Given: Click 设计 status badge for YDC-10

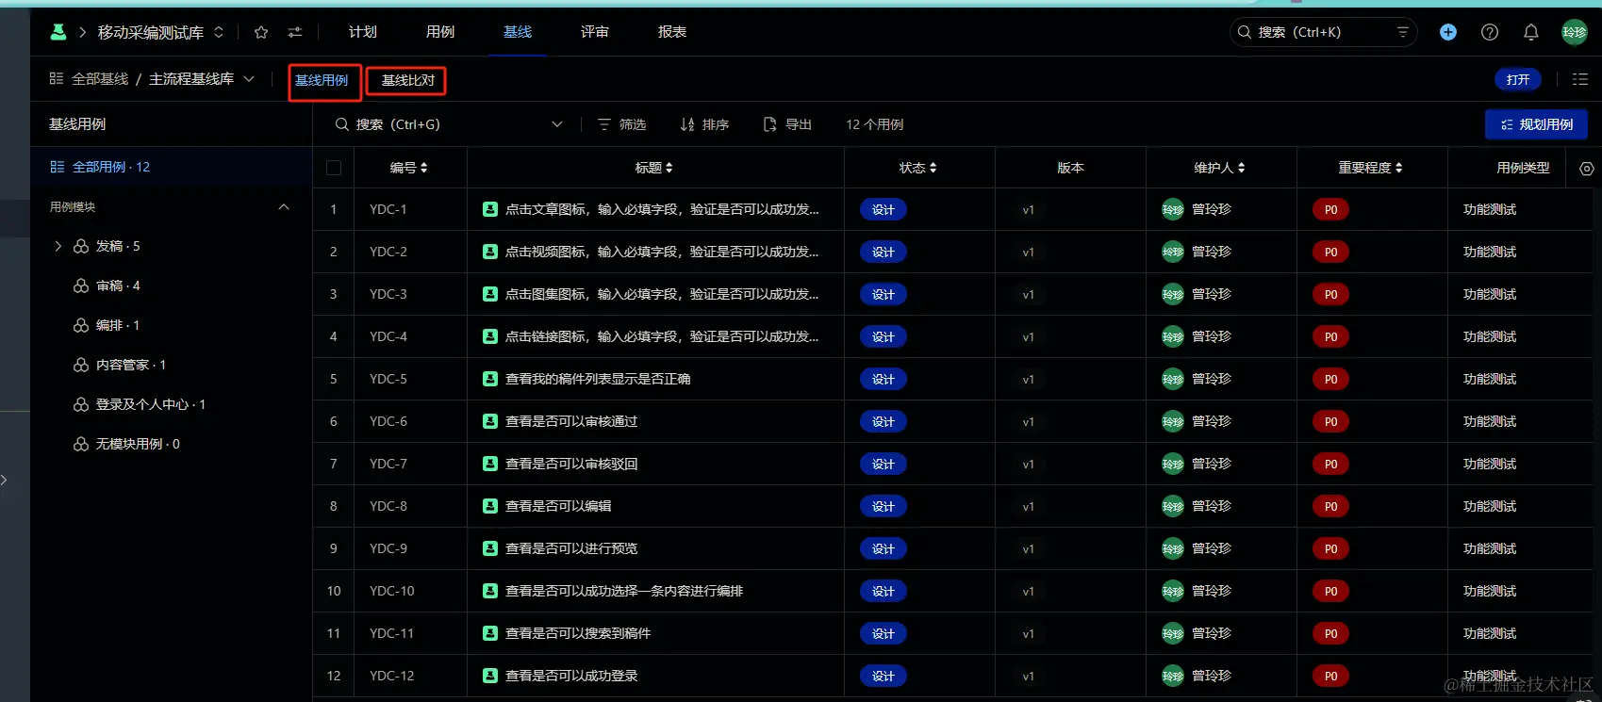Looking at the screenshot, I should 884,591.
